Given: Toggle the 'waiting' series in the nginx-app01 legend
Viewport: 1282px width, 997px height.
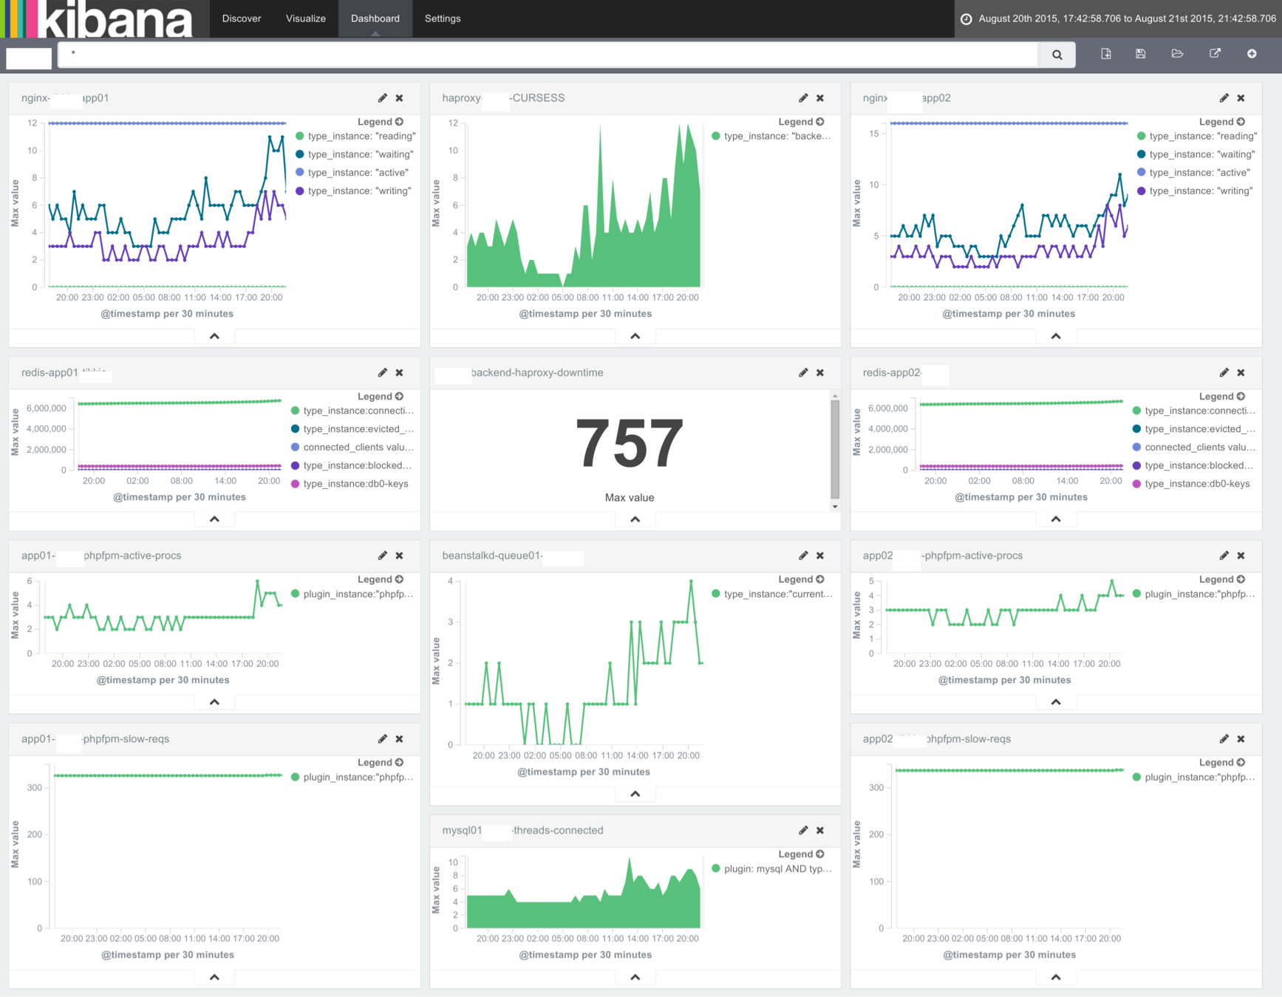Looking at the screenshot, I should pyautogui.click(x=355, y=154).
